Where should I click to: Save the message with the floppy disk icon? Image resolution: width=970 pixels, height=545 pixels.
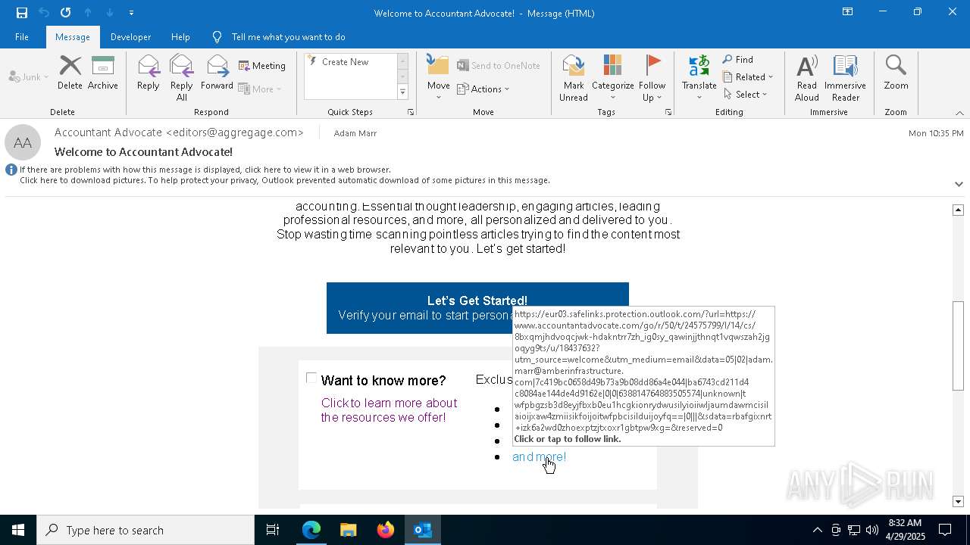[x=22, y=13]
